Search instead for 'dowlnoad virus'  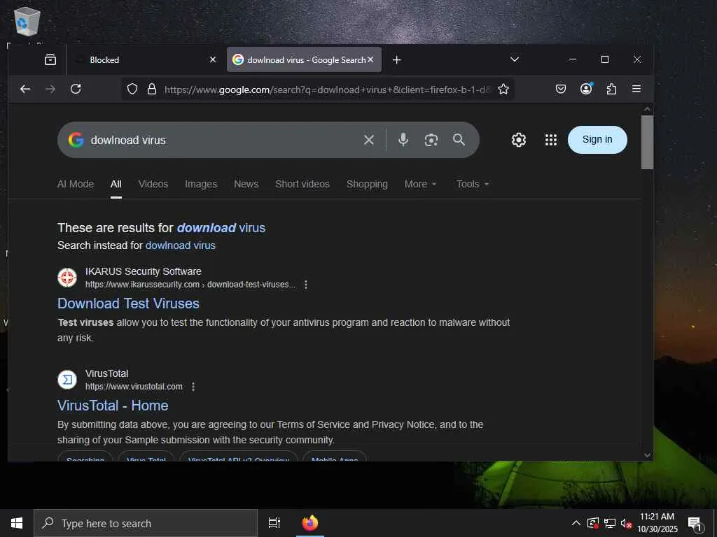180,245
